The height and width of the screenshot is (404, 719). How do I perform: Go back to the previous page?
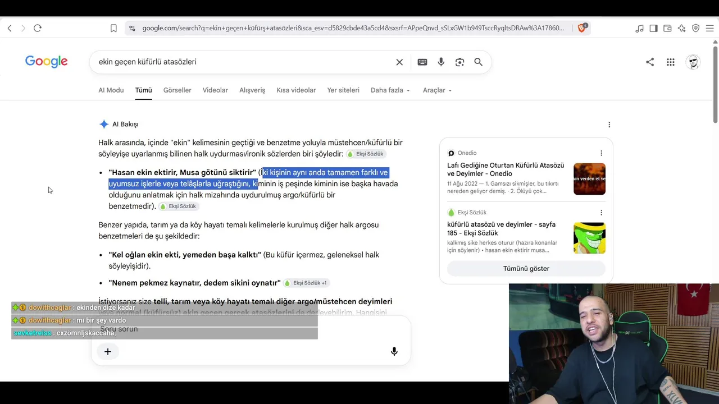coord(10,28)
